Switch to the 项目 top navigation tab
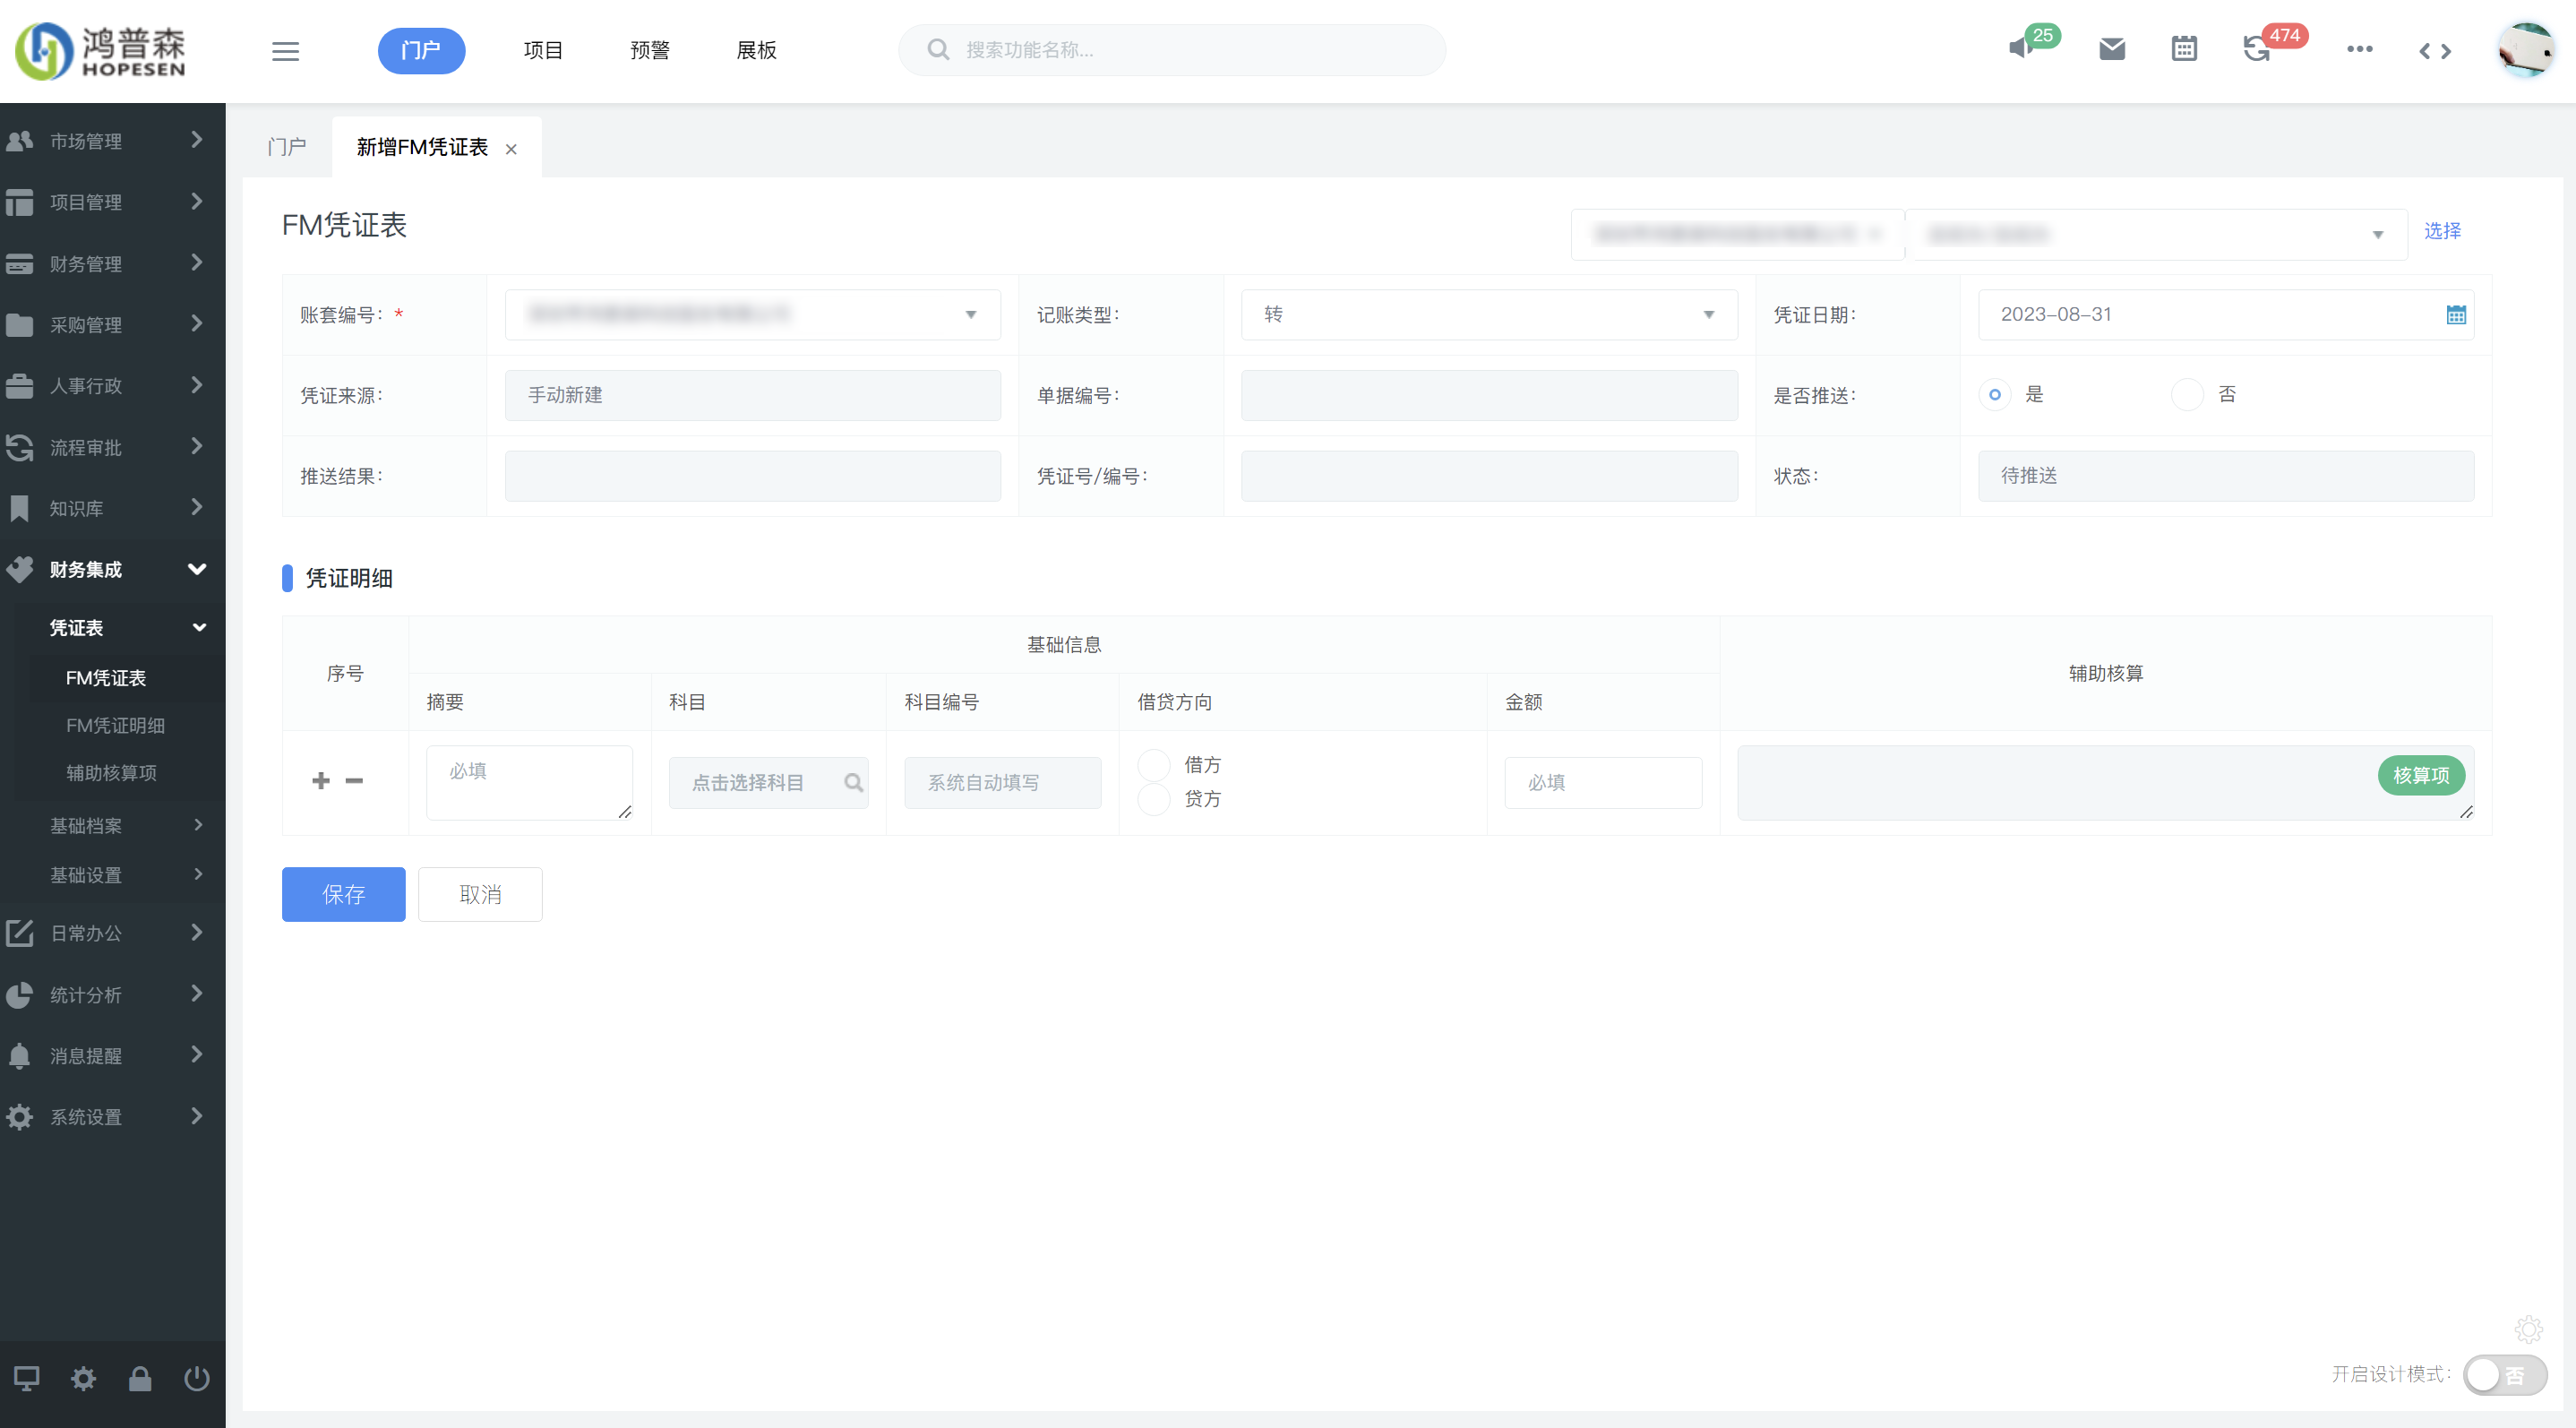The image size is (2576, 1428). tap(542, 50)
